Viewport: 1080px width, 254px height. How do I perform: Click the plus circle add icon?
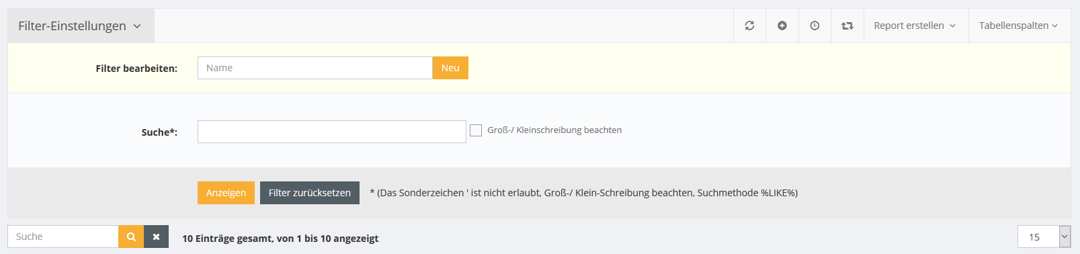pos(782,26)
